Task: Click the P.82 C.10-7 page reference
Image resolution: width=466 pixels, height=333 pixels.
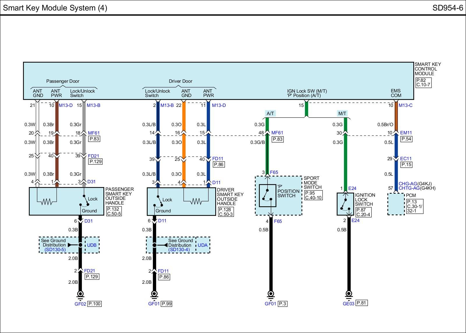Action: [423, 82]
